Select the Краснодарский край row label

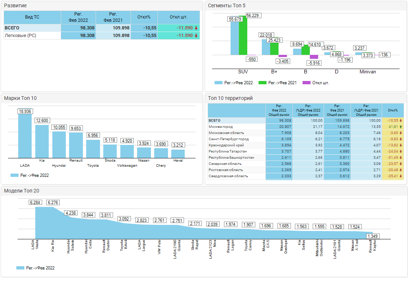[226, 145]
